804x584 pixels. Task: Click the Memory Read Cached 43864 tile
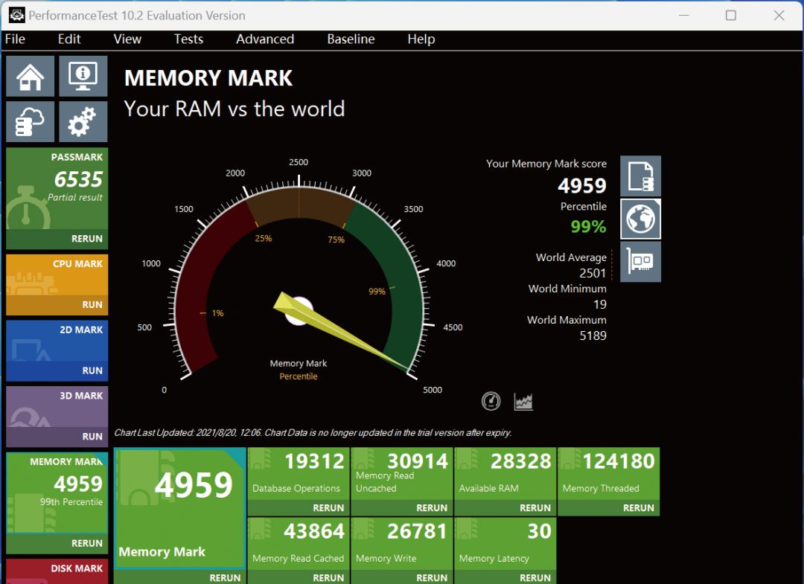coord(299,544)
